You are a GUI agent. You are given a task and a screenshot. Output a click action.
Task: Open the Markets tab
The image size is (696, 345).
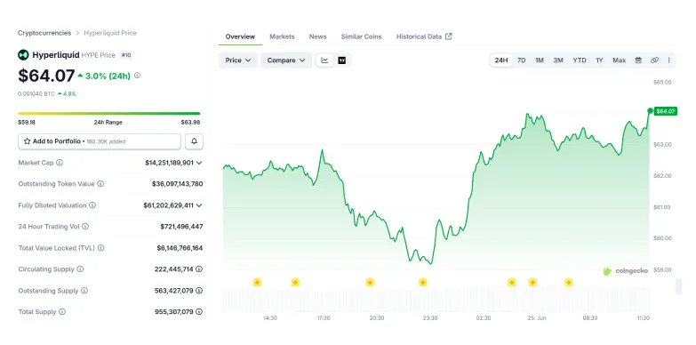(x=282, y=36)
